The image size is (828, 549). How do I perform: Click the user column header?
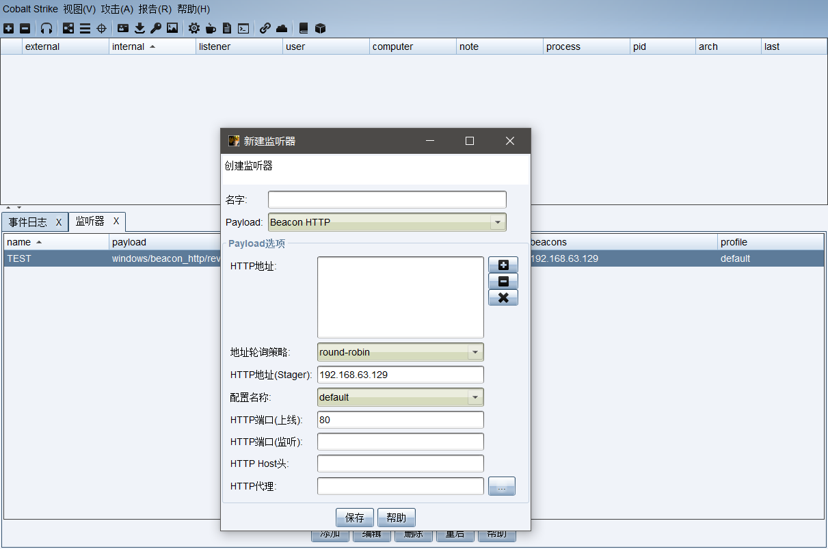coord(327,46)
